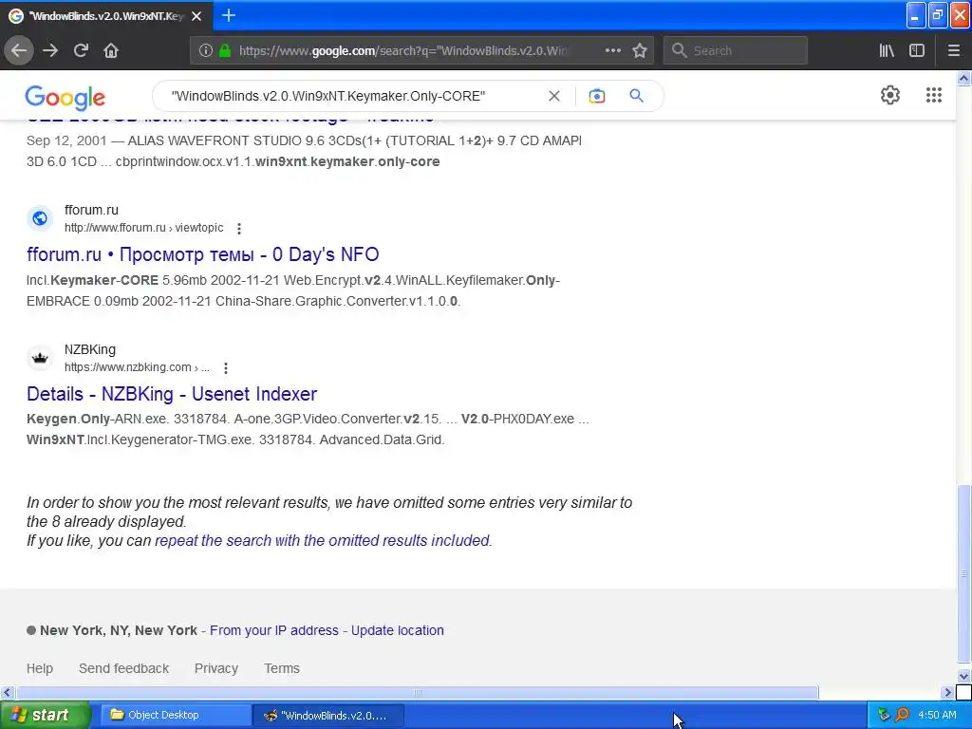The height and width of the screenshot is (729, 972).
Task: Click the vertical scrollbar thumb
Action: [x=964, y=573]
